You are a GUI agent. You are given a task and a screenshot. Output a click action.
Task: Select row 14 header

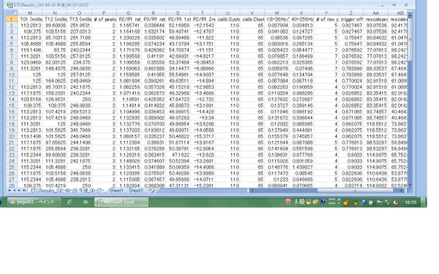click(x=12, y=99)
